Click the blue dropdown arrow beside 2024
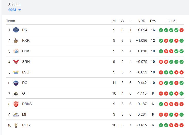Screen dimensions: 189x135 [20, 10]
